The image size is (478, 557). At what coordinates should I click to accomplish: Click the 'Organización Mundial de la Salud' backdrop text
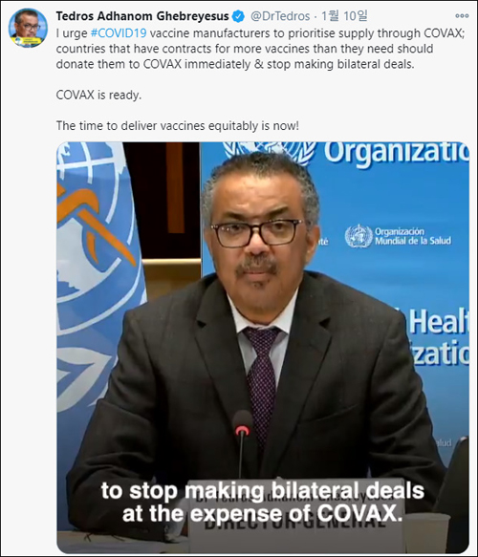click(x=413, y=237)
